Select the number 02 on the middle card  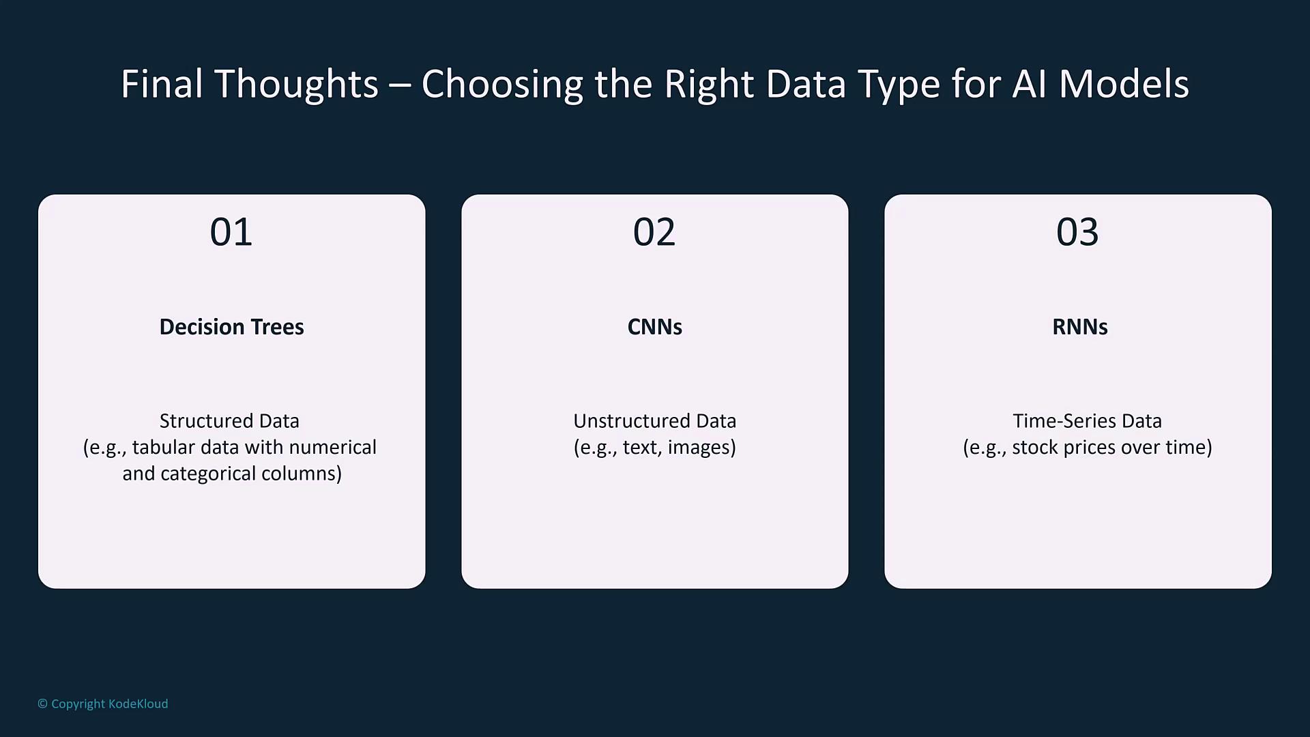tap(654, 232)
